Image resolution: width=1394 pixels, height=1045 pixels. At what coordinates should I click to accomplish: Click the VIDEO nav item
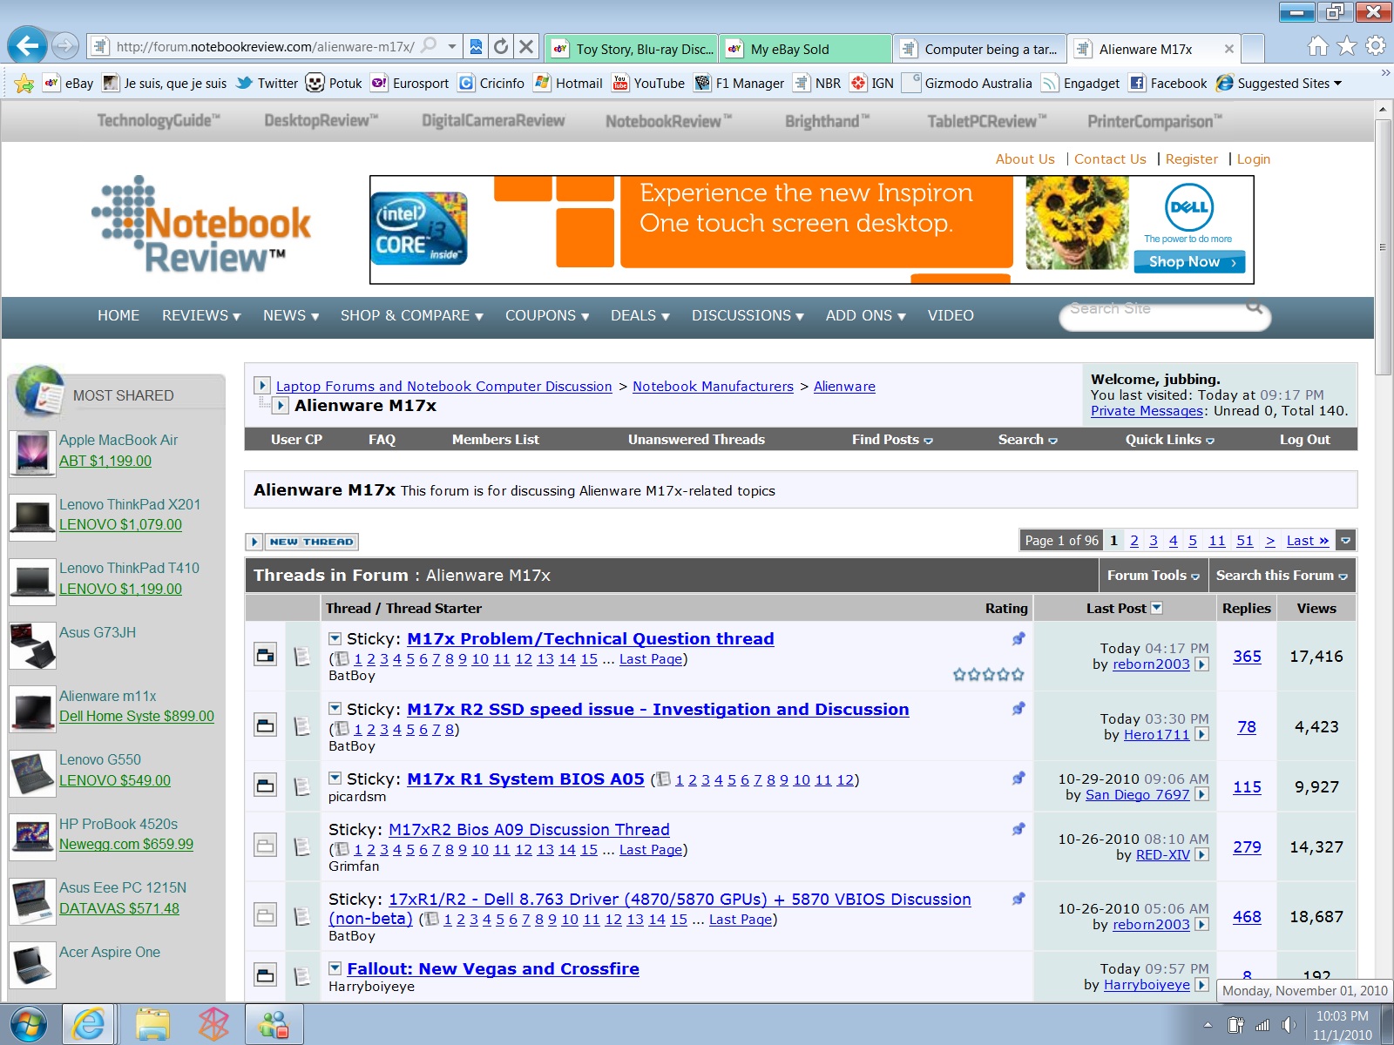(951, 316)
